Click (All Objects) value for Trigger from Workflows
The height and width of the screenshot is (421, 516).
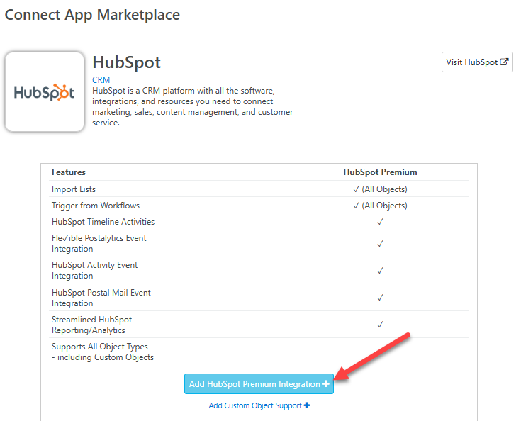[x=384, y=206]
